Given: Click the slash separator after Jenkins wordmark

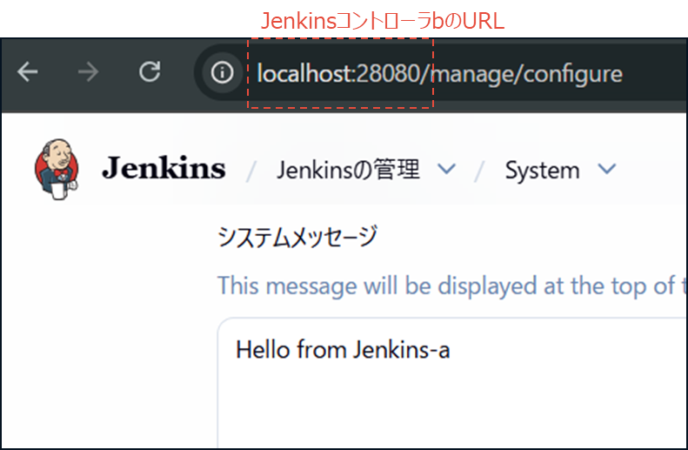Looking at the screenshot, I should [x=251, y=171].
